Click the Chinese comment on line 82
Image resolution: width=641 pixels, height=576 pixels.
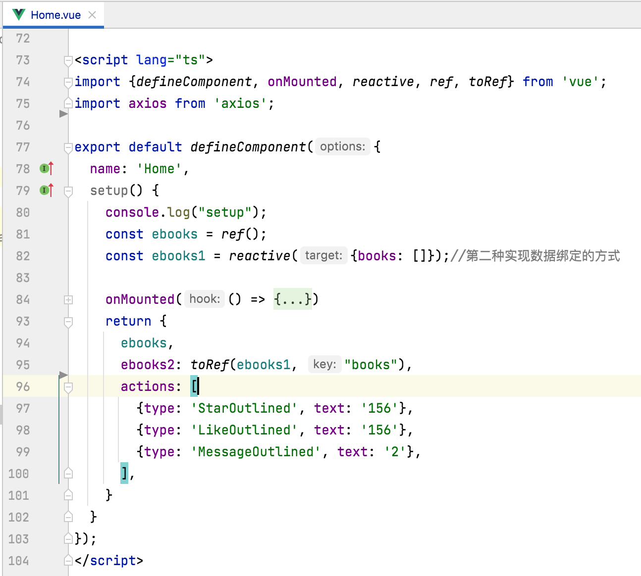tap(535, 256)
